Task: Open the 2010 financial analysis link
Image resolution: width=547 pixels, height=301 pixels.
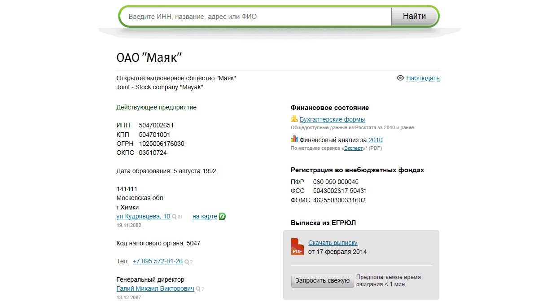Action: point(375,140)
